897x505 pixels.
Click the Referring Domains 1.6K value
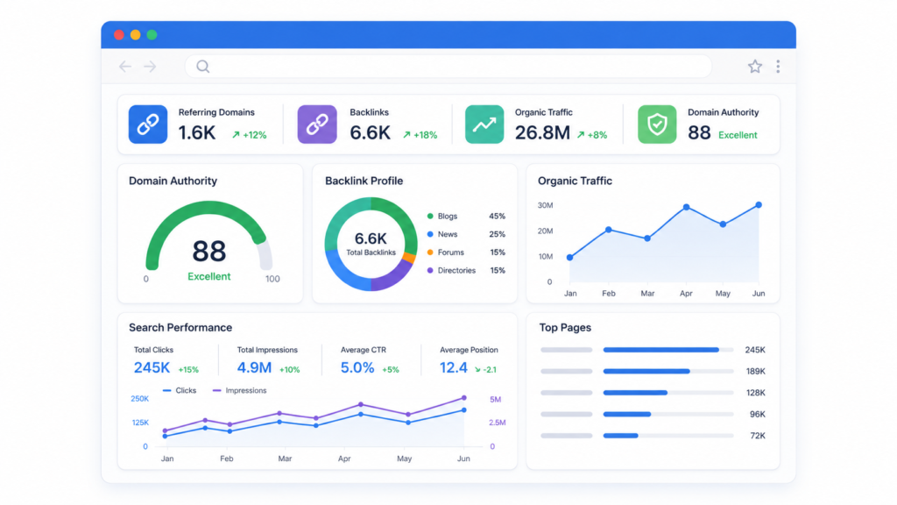pos(197,133)
